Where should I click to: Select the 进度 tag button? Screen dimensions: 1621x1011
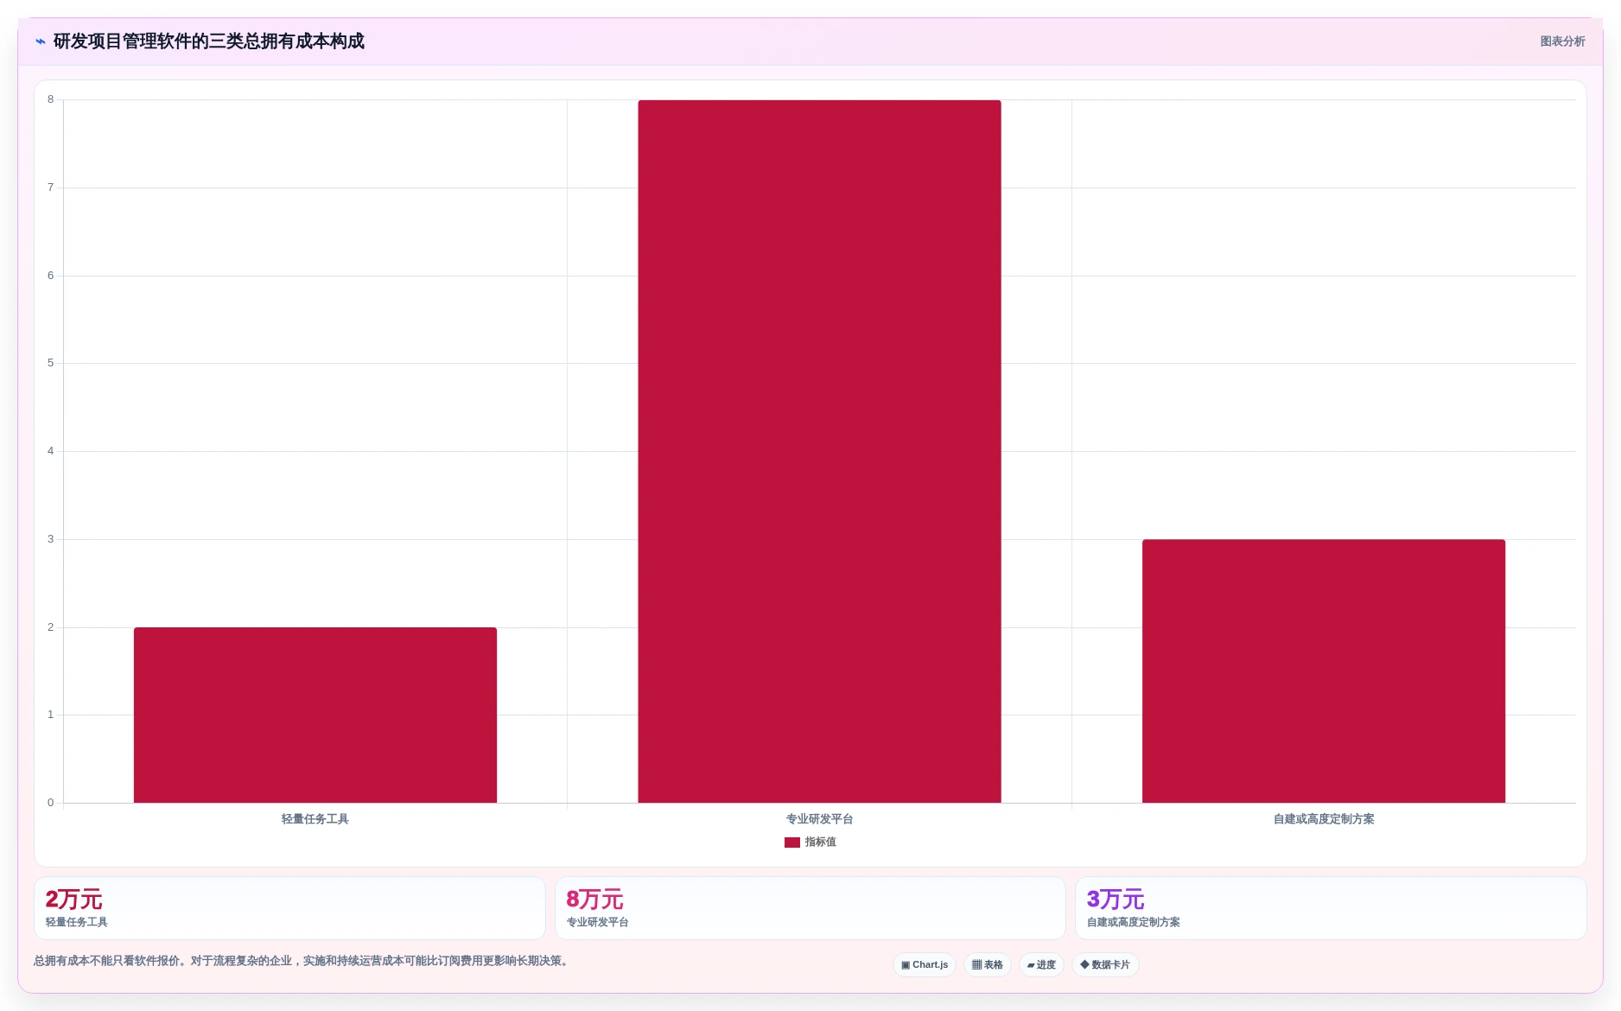tap(1041, 965)
